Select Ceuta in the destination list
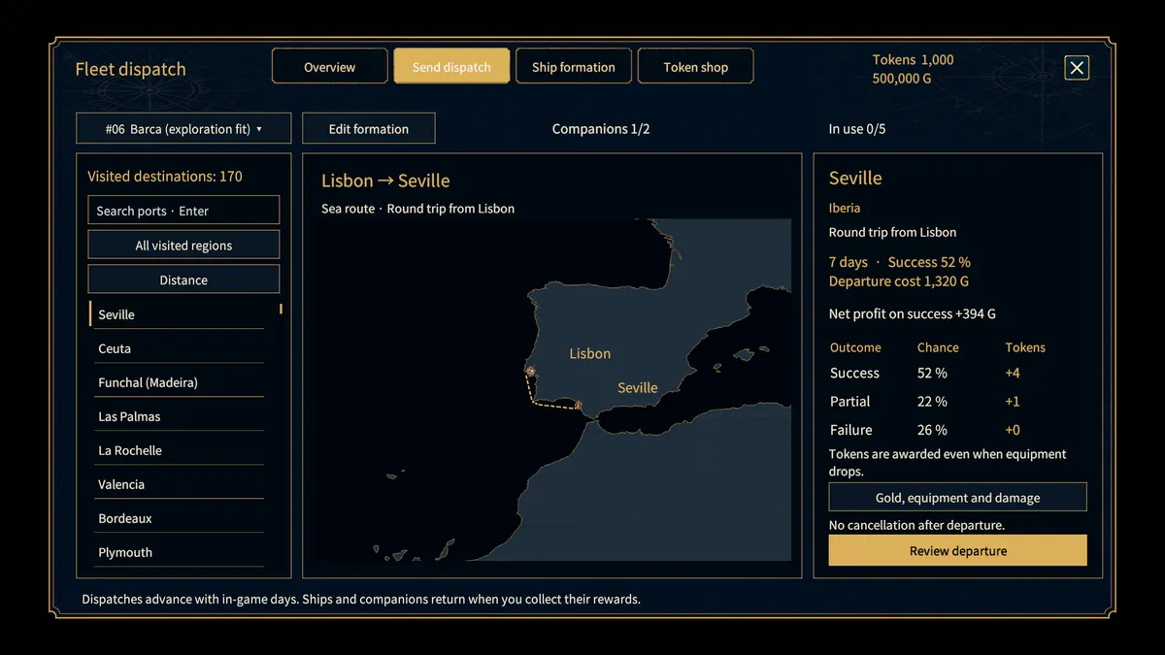Screen dimensions: 1165x655 click(177, 348)
